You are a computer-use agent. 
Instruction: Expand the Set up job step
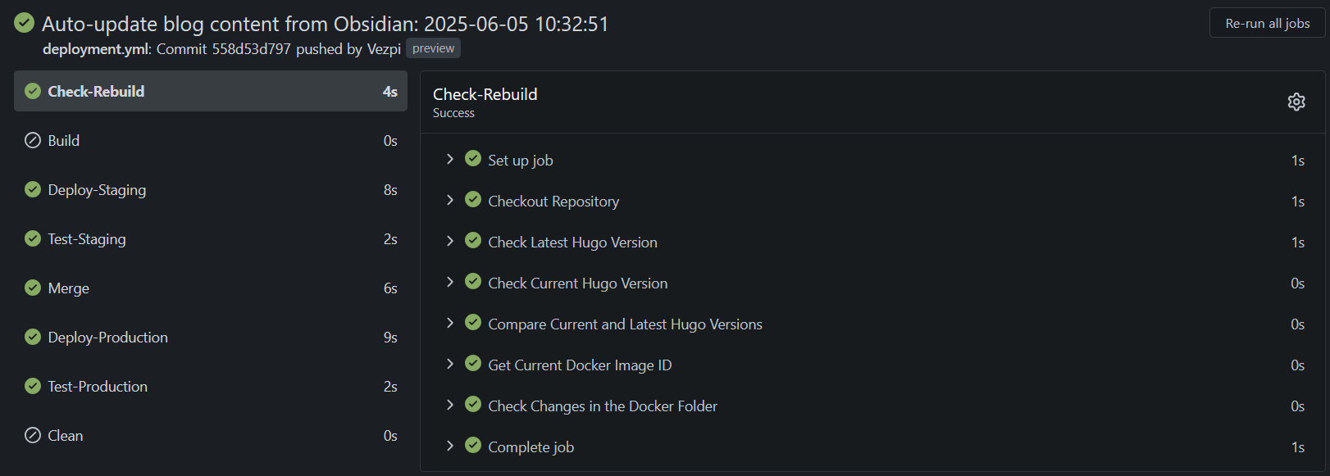tap(449, 159)
